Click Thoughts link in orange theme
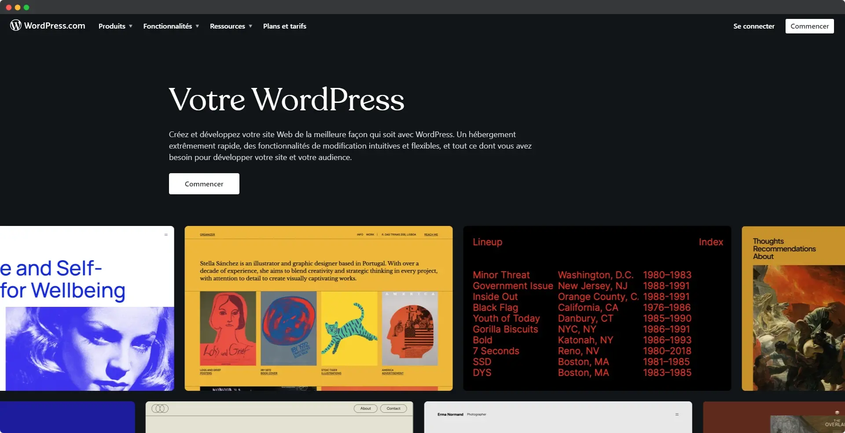The width and height of the screenshot is (845, 433). tap(768, 241)
